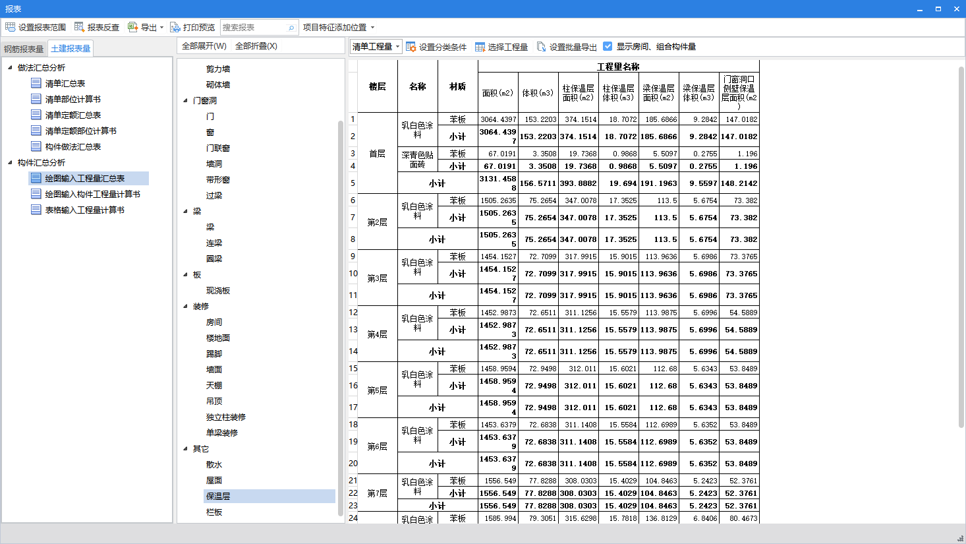
Task: Click 打印预览 button label
Action: pyautogui.click(x=199, y=28)
